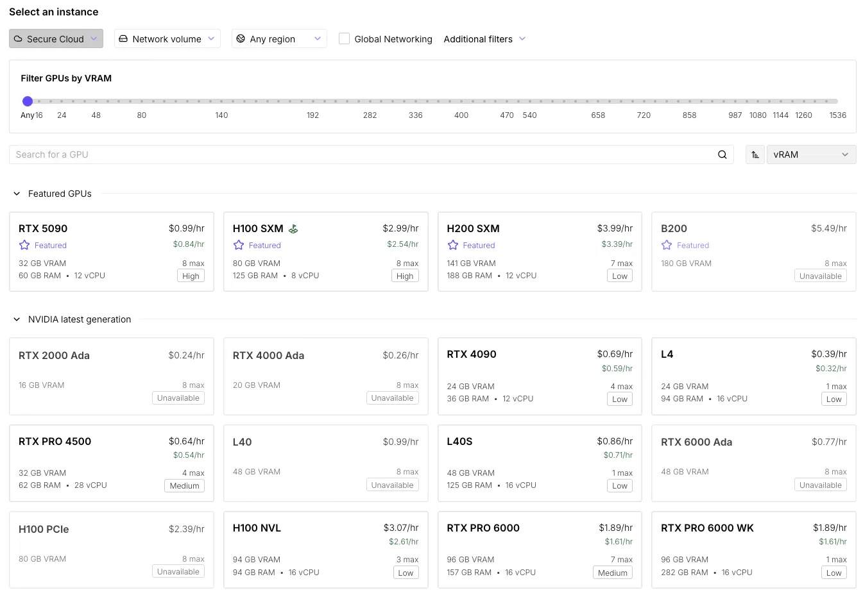Click the Unavailable badge on B200

coord(821,276)
